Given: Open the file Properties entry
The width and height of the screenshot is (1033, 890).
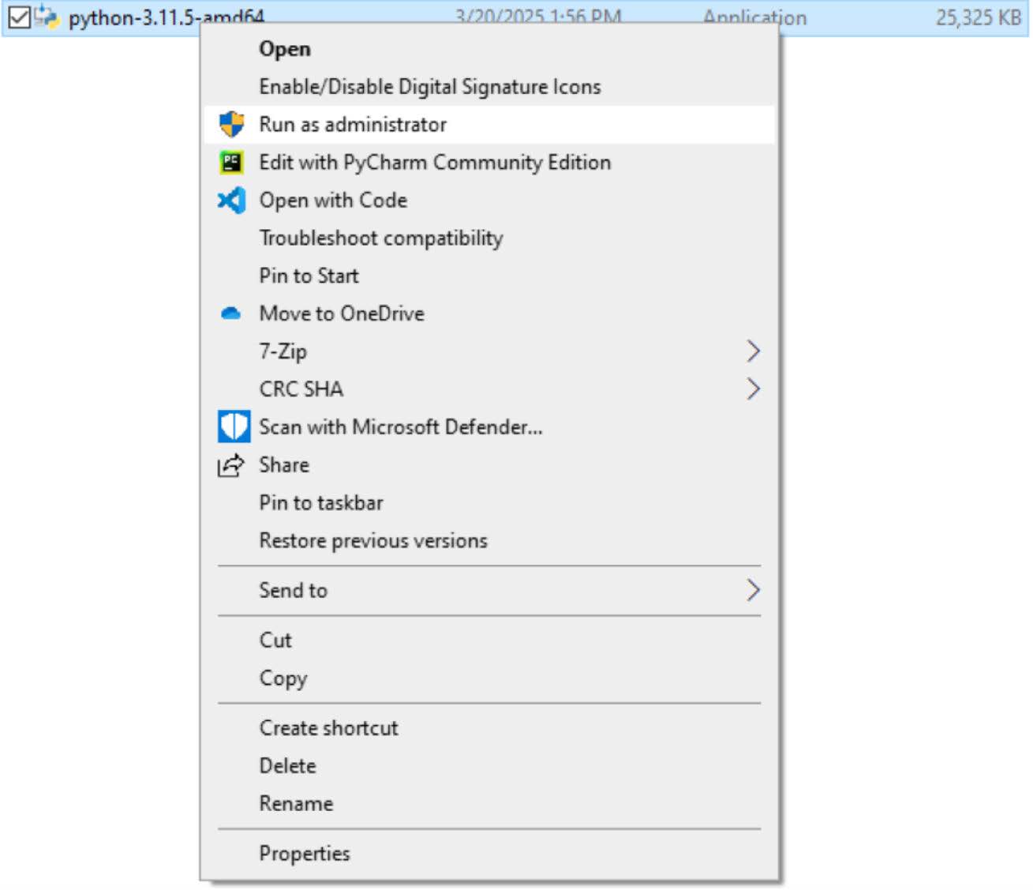Looking at the screenshot, I should point(304,854).
